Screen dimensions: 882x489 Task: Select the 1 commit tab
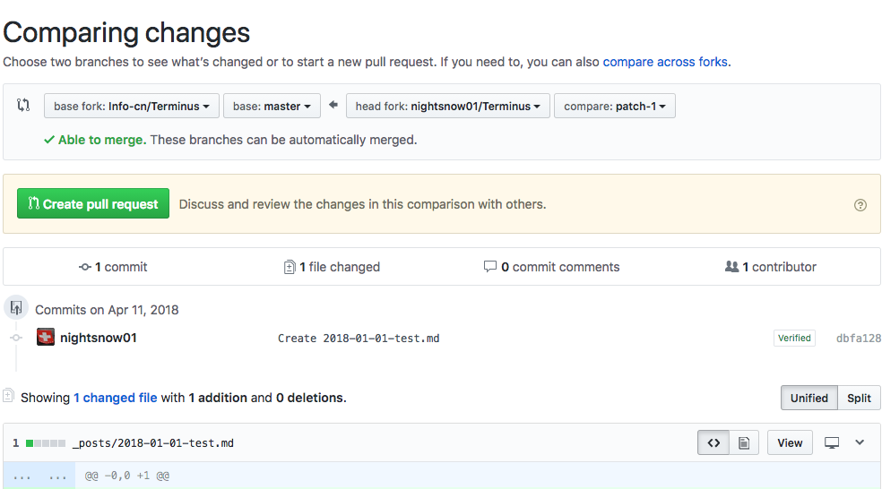point(113,267)
